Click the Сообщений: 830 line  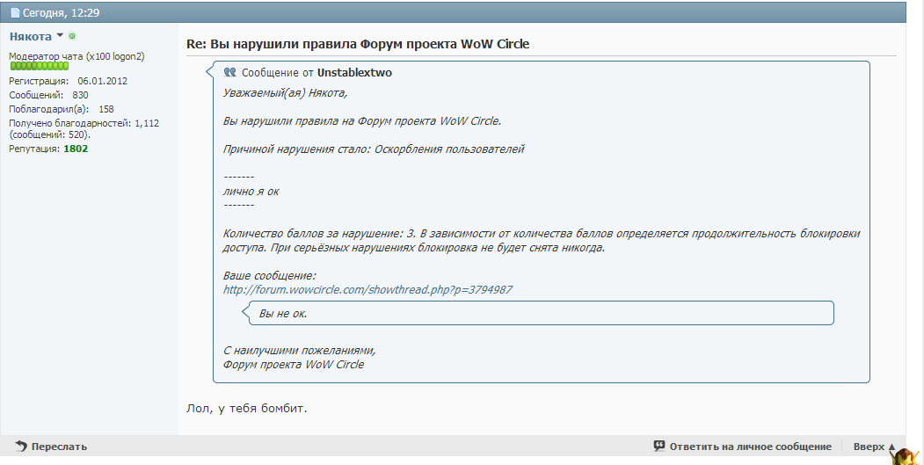pos(49,95)
